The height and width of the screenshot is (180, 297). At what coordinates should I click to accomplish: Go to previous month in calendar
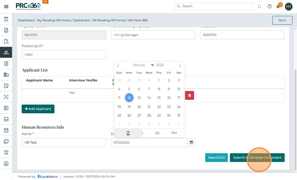point(118,66)
